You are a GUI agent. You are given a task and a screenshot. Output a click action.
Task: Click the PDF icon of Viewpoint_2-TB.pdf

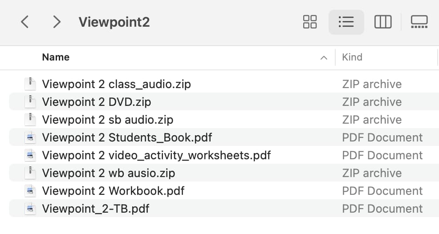coord(30,209)
